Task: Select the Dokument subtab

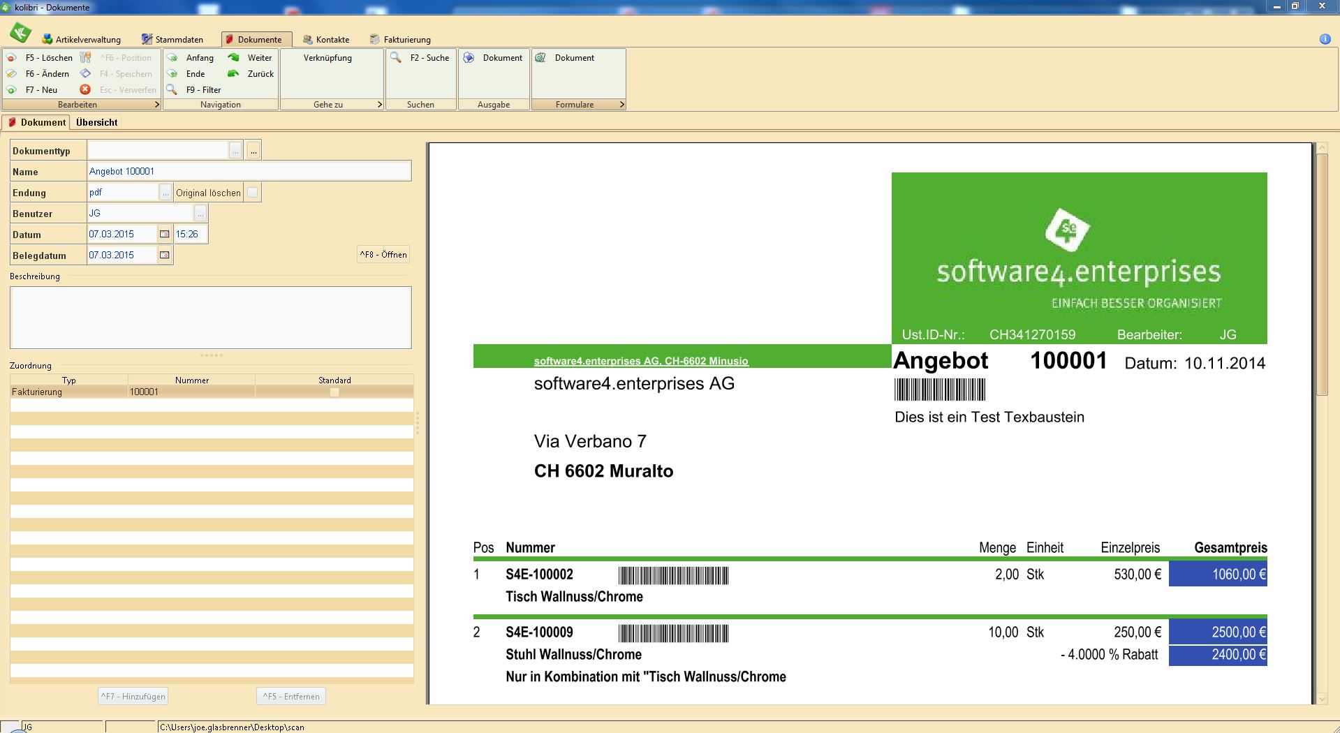Action: click(x=37, y=122)
